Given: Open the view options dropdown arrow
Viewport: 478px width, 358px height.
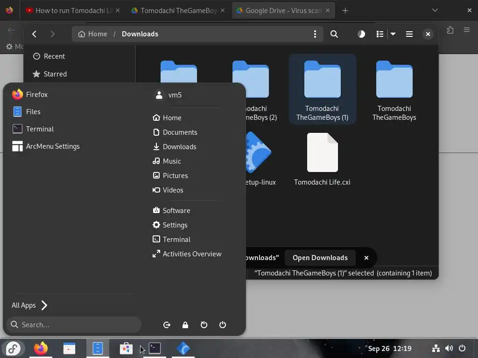Looking at the screenshot, I should point(393,34).
